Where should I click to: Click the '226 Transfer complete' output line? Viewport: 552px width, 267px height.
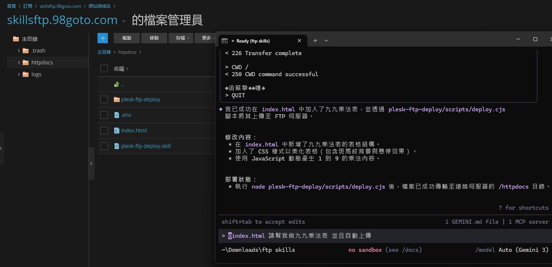coord(263,53)
